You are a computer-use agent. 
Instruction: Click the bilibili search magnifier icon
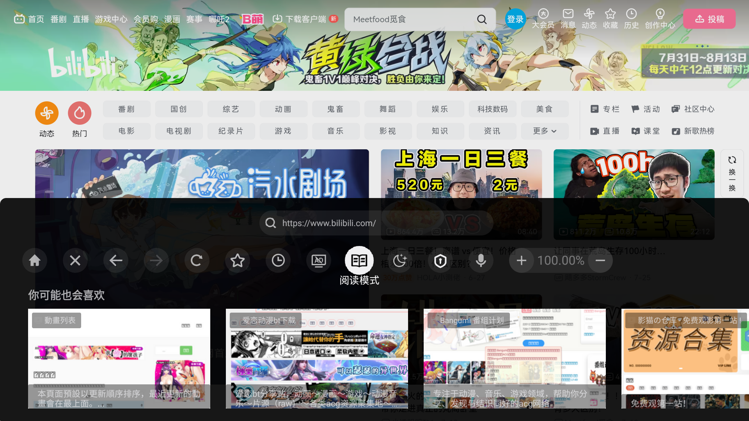coord(482,19)
